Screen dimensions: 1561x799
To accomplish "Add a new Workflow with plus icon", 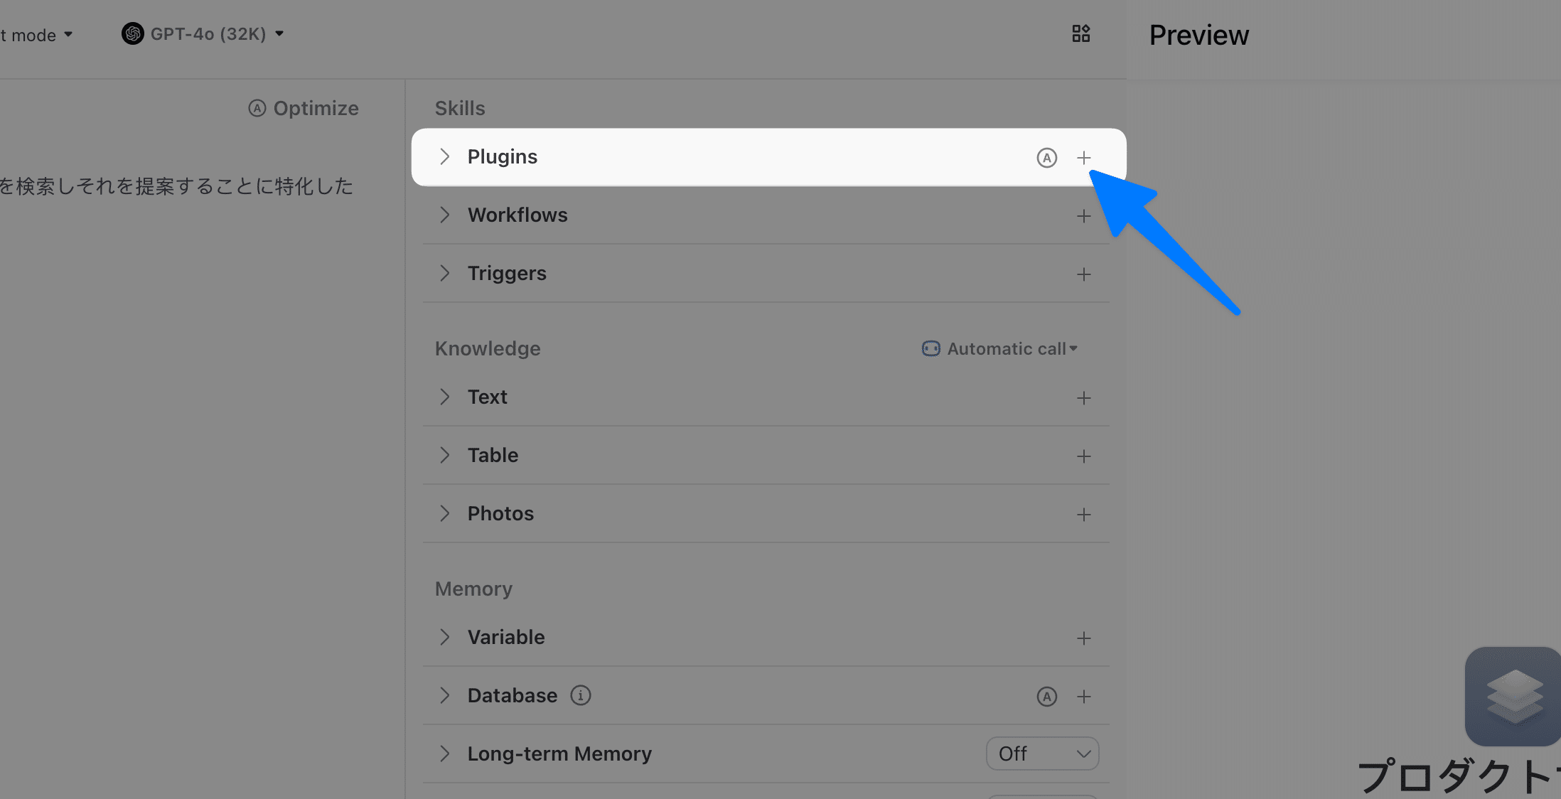I will [1083, 216].
